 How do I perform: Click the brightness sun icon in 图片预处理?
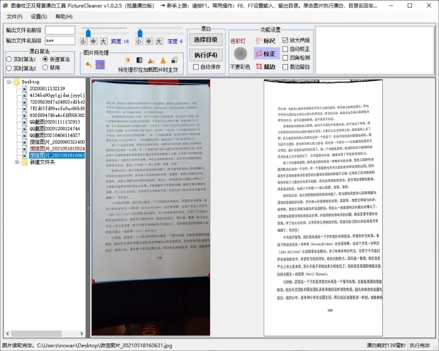128,60
